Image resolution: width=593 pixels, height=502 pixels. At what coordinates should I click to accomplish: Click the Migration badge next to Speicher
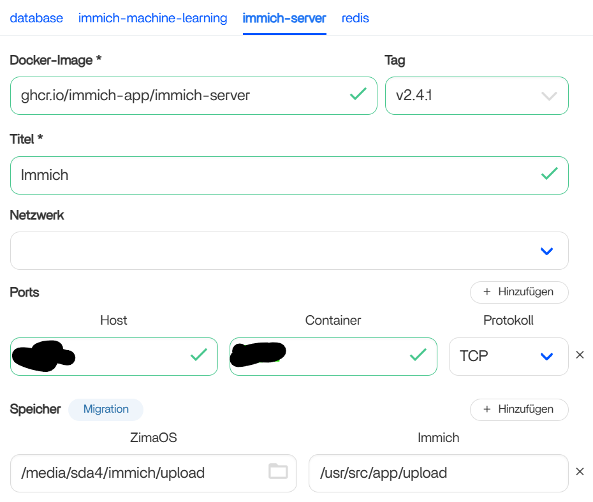pos(106,409)
